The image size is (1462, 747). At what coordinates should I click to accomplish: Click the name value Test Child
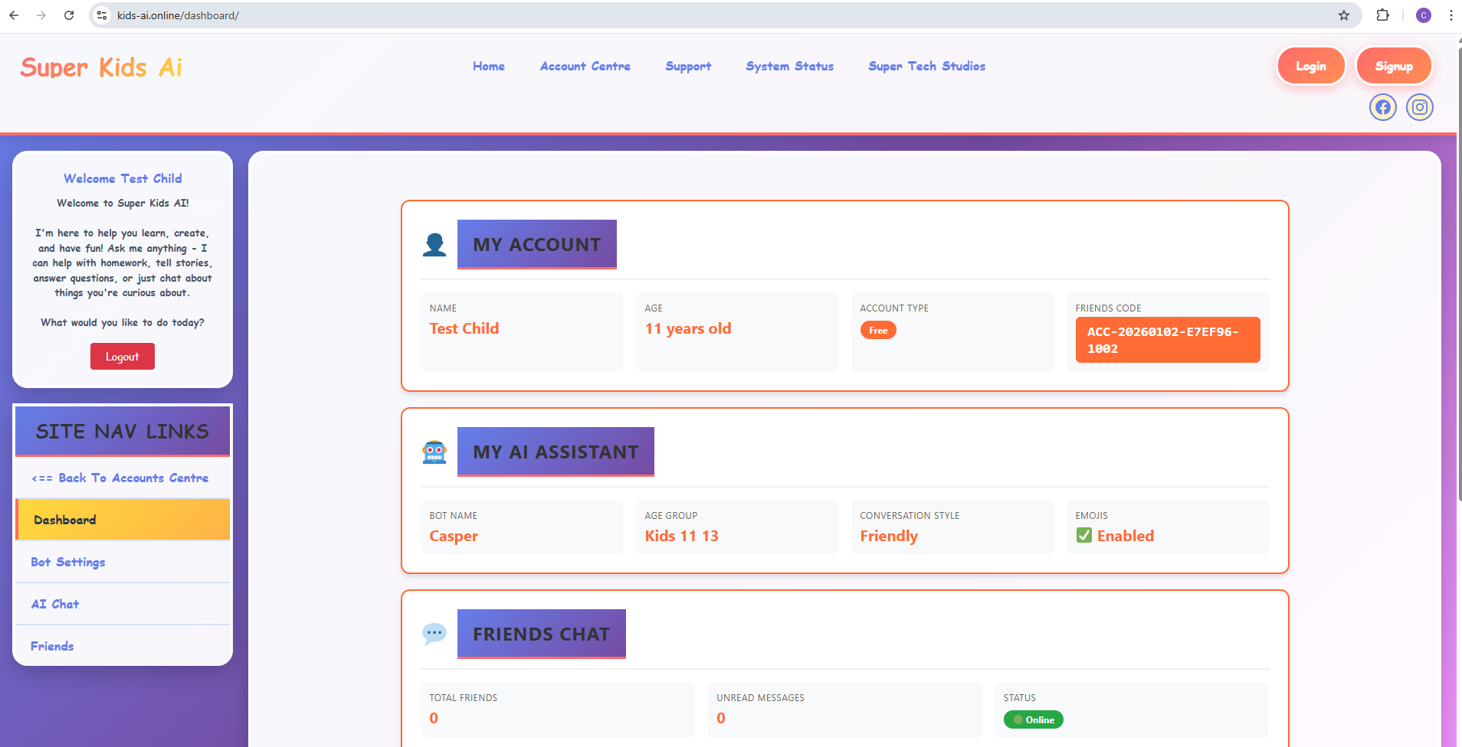pos(464,328)
